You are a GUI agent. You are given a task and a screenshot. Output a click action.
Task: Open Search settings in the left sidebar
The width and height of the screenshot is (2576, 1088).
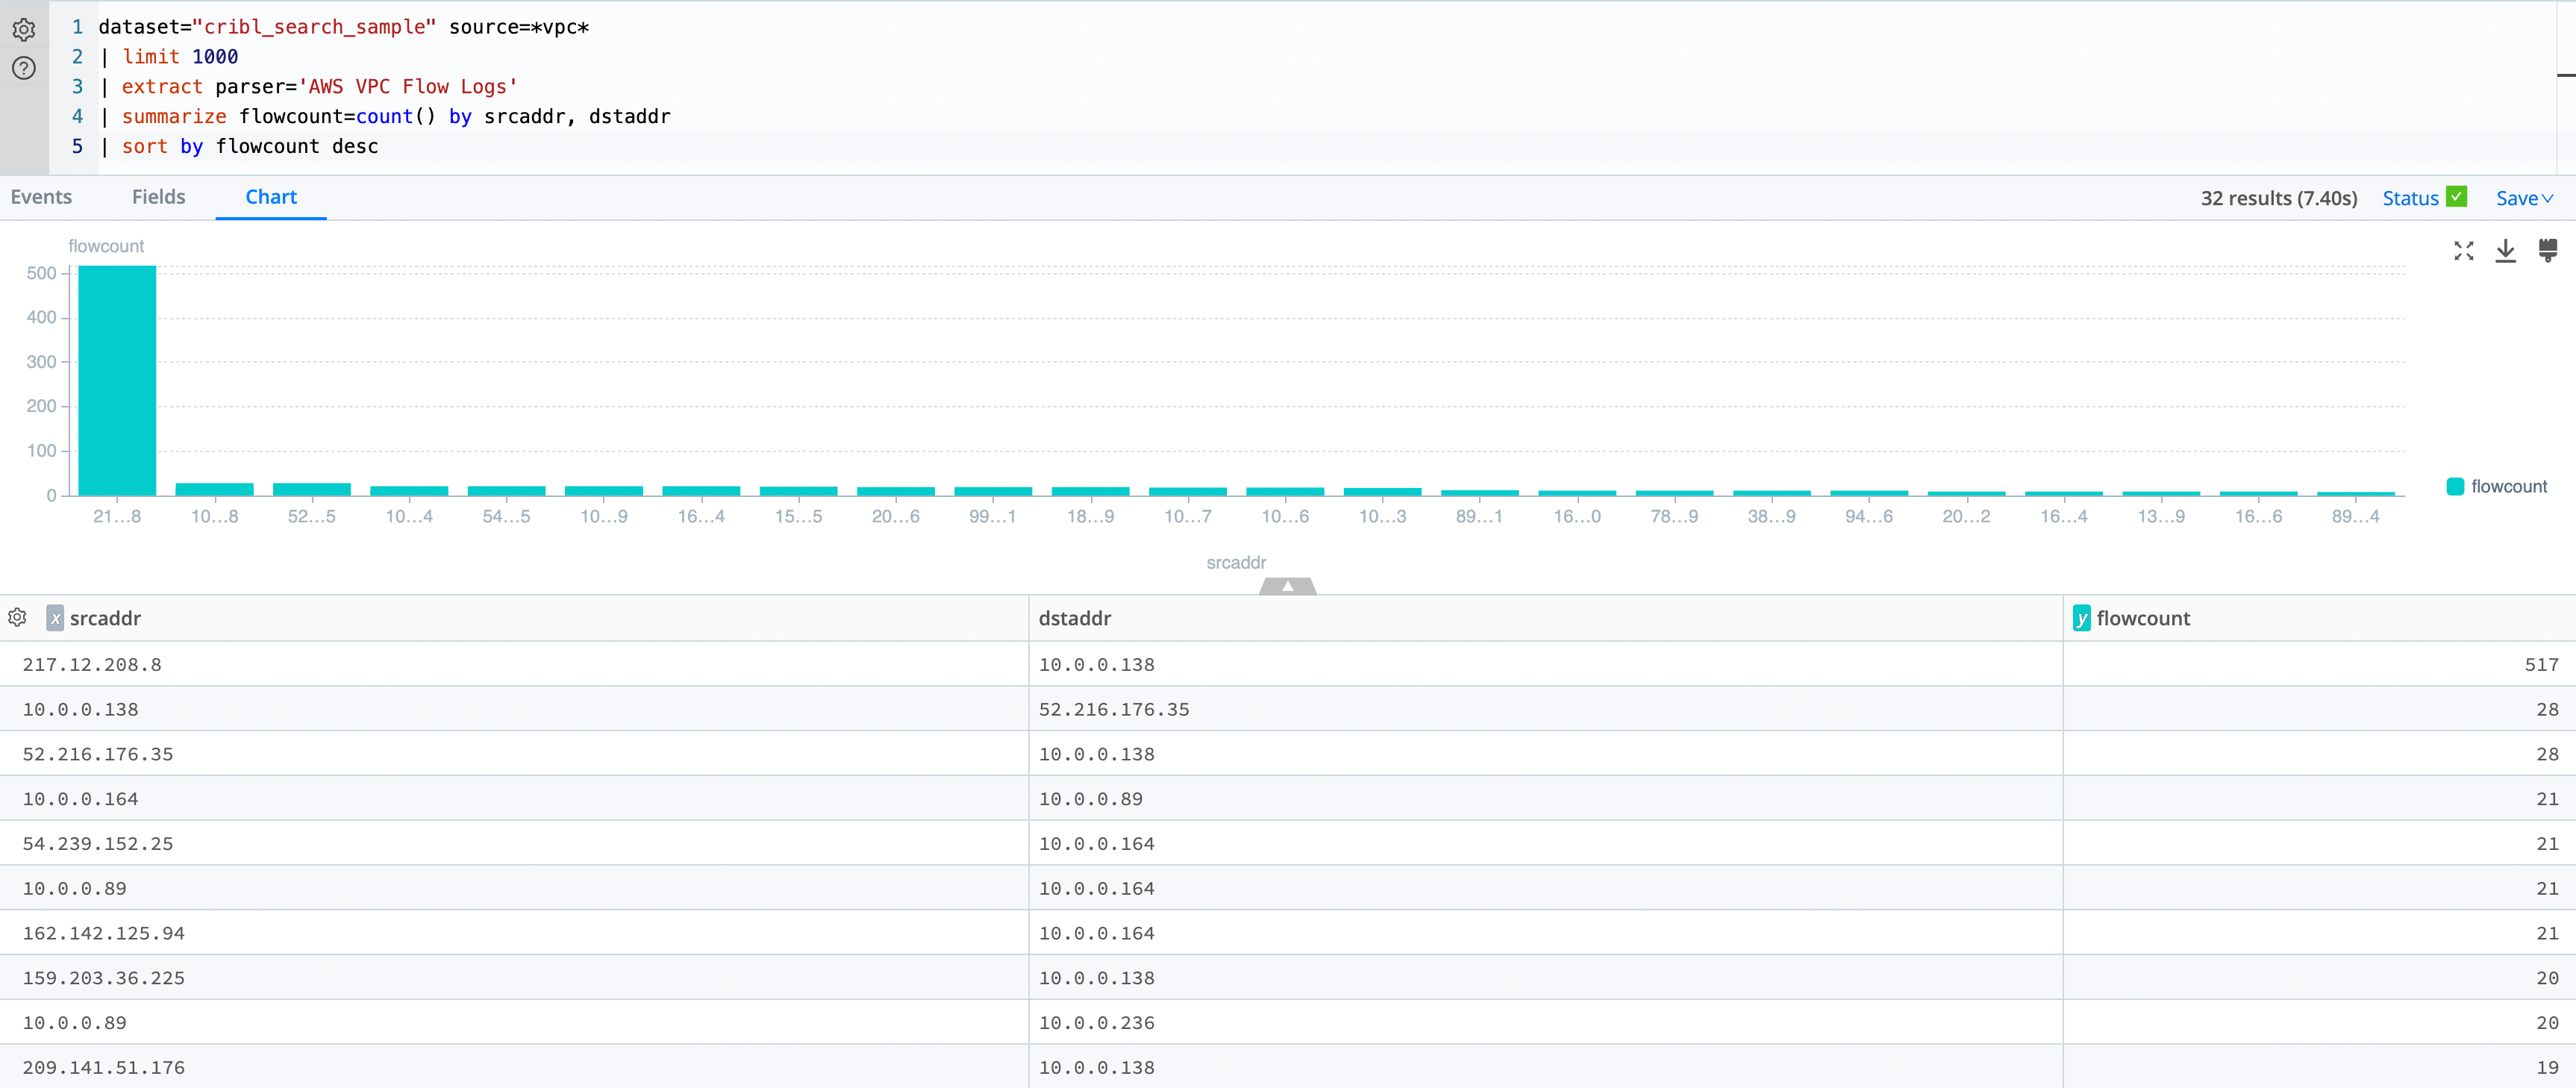(23, 30)
